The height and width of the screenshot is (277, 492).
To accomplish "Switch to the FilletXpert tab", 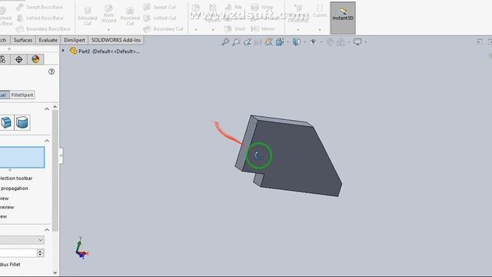I will [x=22, y=95].
